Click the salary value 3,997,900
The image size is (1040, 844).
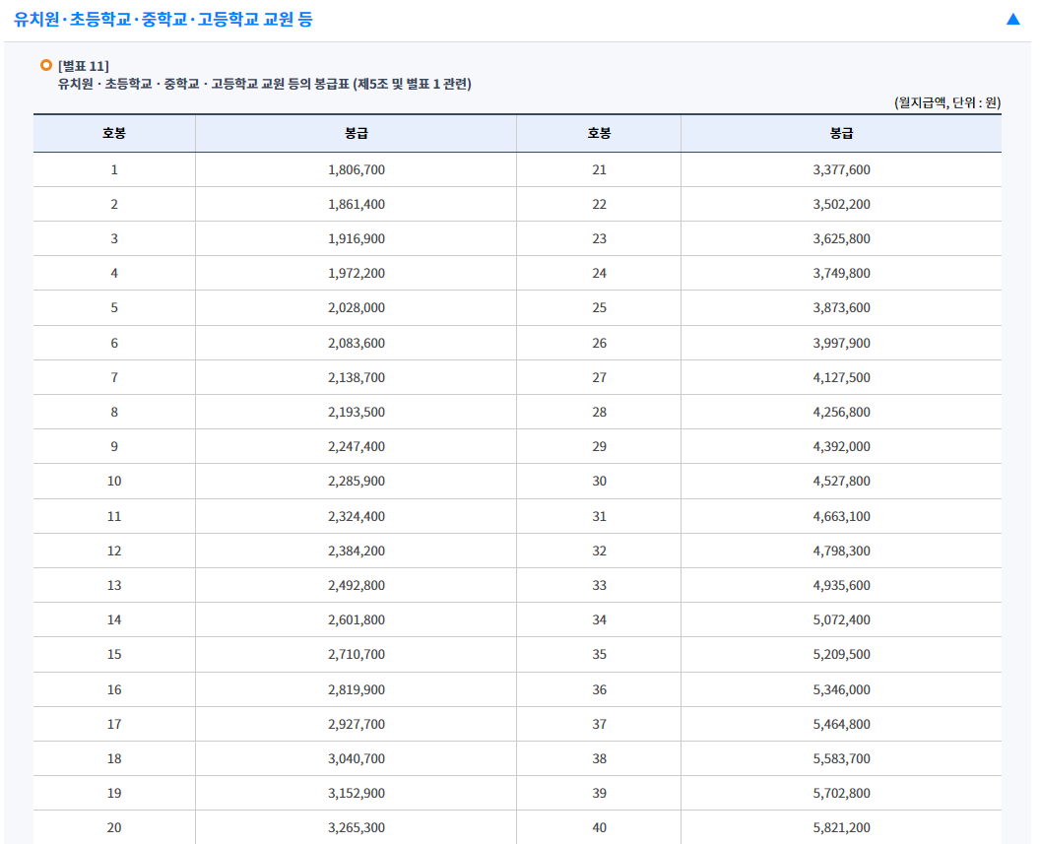(x=841, y=344)
